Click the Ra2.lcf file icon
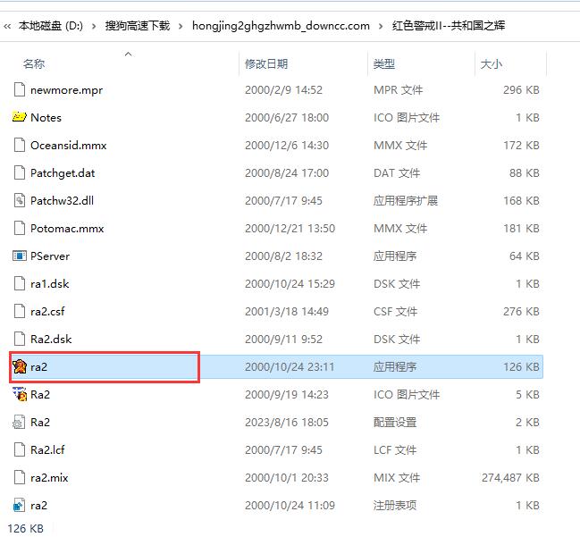 tap(20, 449)
